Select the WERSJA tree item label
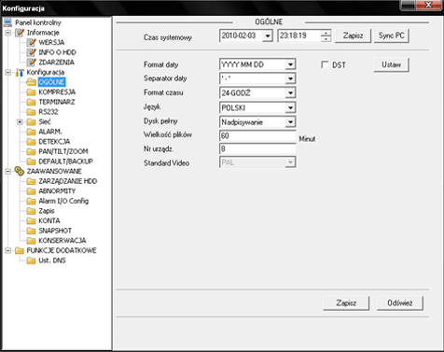Viewport: 444px width, 352px height. point(51,42)
